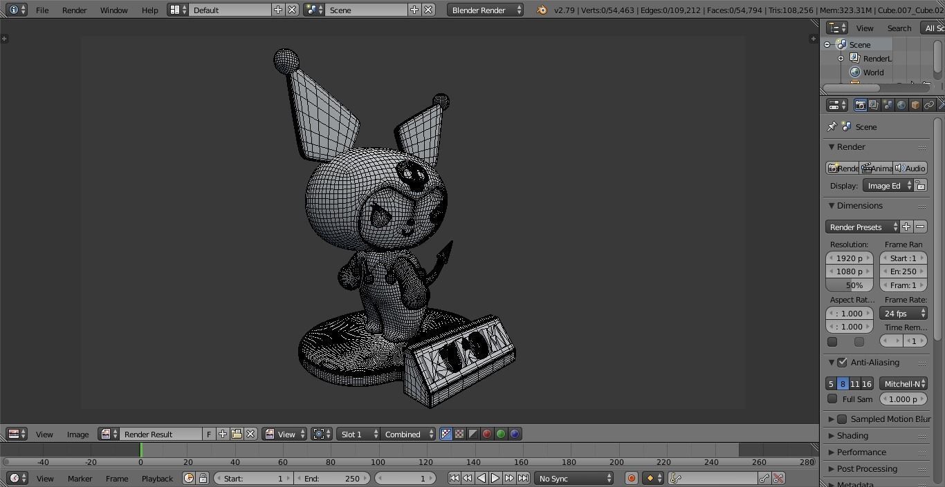This screenshot has width=945, height=487.
Task: Open the Marker menu in timeline
Action: click(x=80, y=478)
